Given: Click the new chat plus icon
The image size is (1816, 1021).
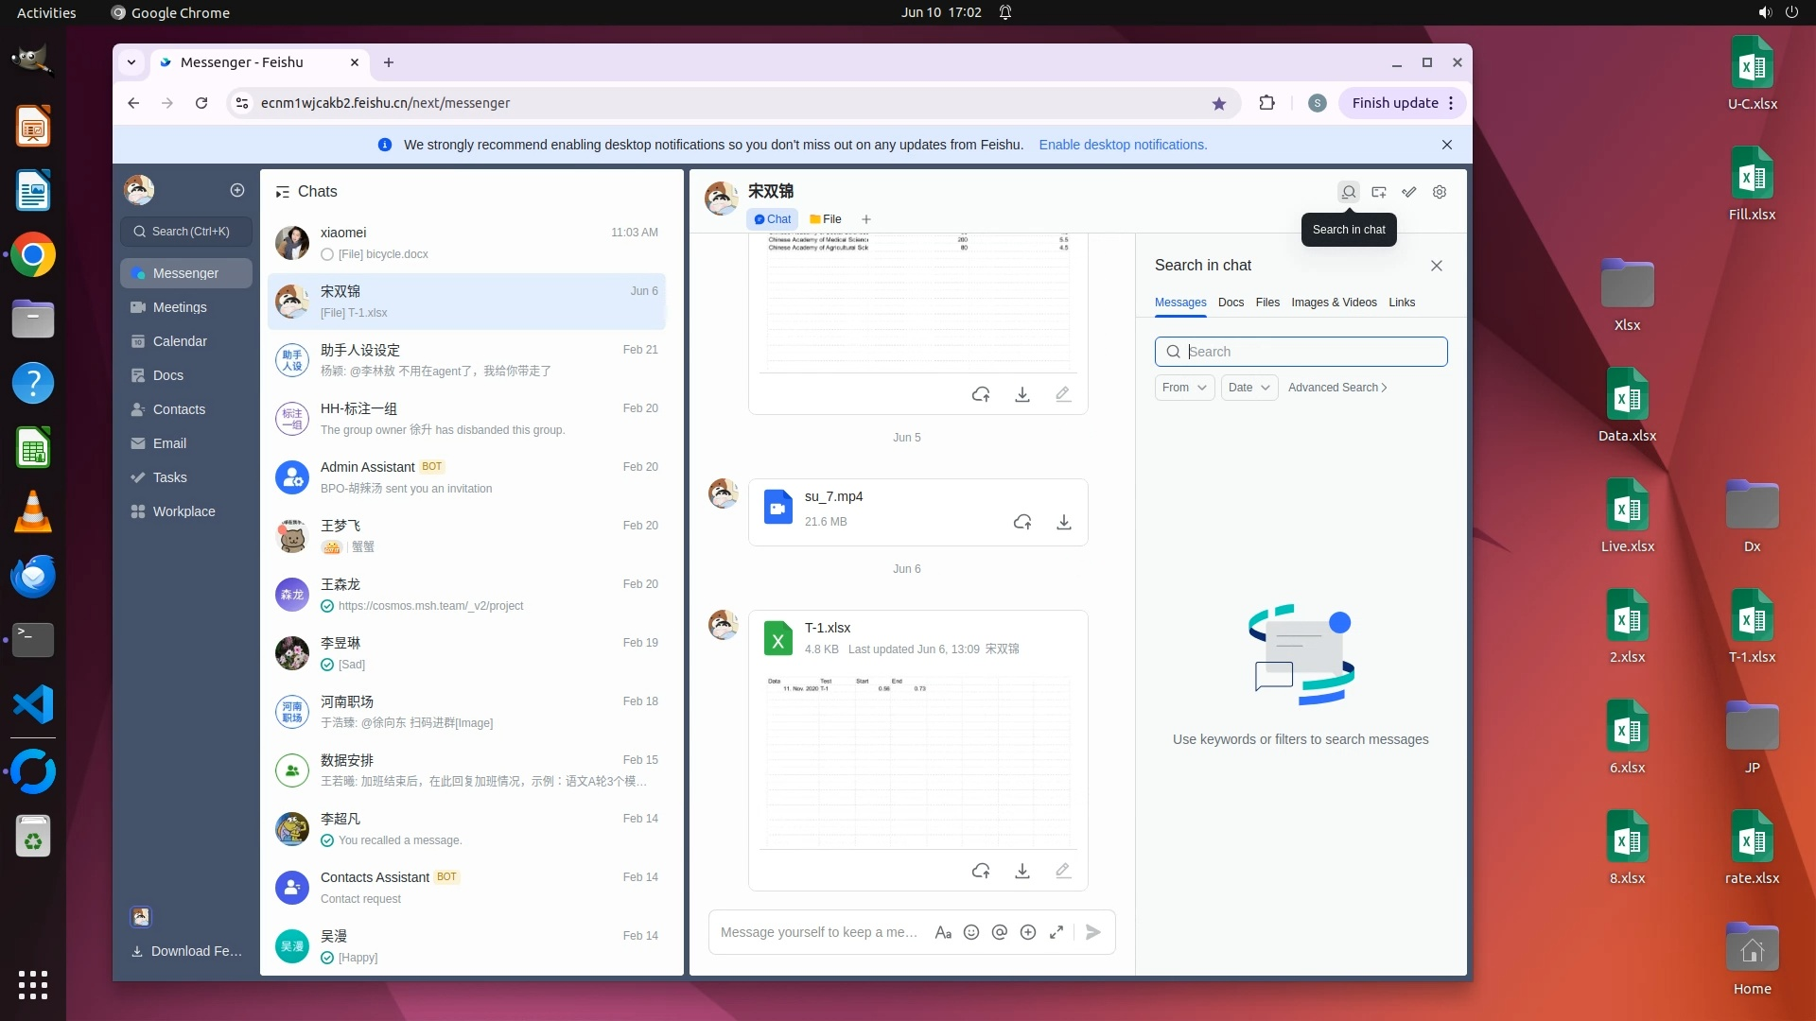Looking at the screenshot, I should coord(237,190).
